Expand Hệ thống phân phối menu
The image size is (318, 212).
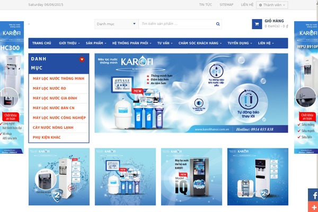tap(131, 43)
